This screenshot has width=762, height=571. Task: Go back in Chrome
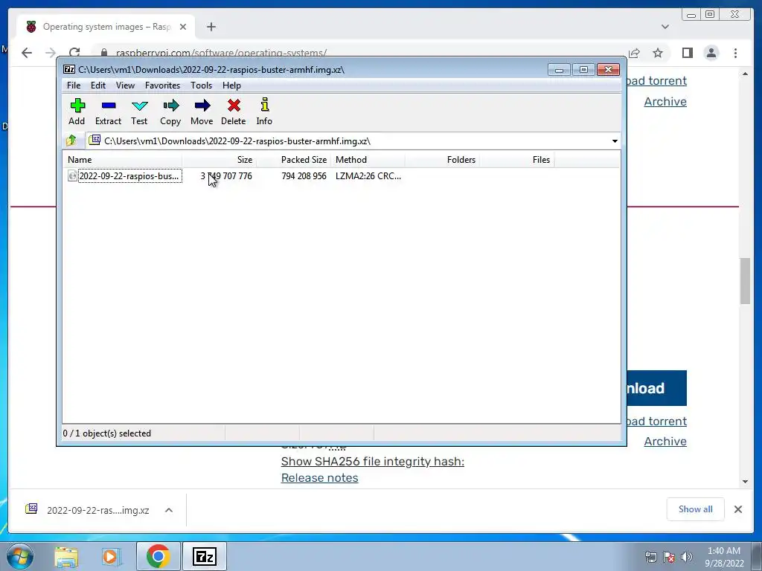27,53
